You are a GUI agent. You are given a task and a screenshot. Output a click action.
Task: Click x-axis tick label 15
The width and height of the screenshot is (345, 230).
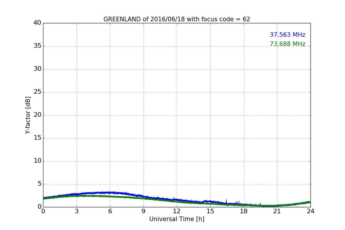[x=210, y=211]
